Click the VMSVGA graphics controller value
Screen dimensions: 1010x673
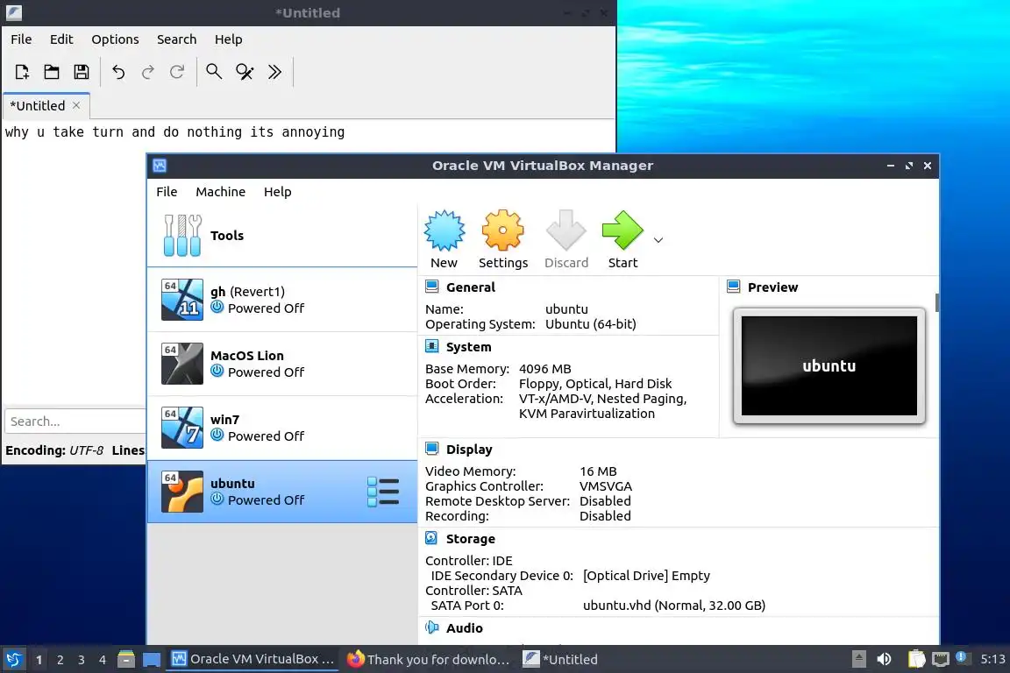pos(606,486)
